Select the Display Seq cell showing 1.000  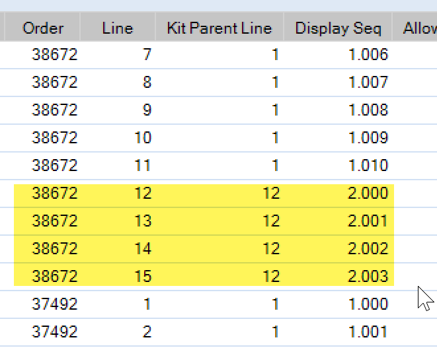(368, 304)
